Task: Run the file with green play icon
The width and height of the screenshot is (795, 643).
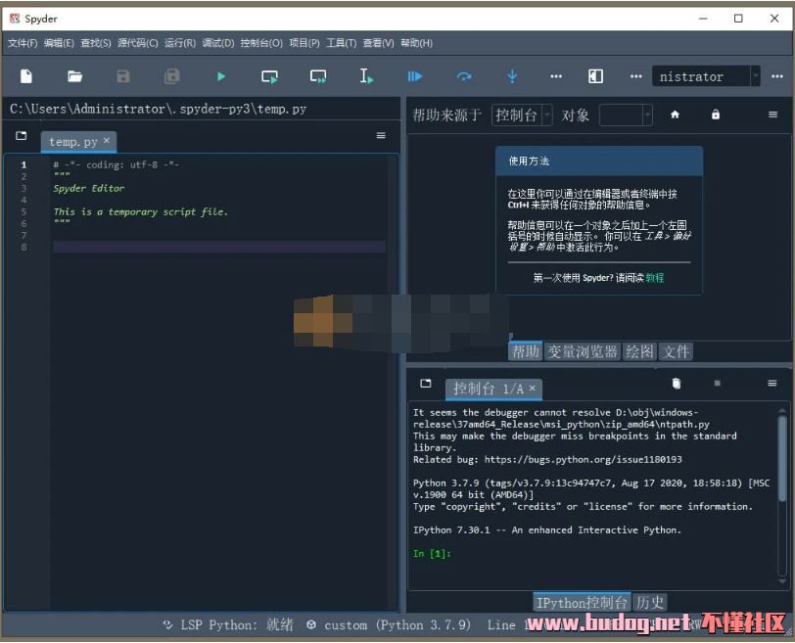Action: point(221,76)
